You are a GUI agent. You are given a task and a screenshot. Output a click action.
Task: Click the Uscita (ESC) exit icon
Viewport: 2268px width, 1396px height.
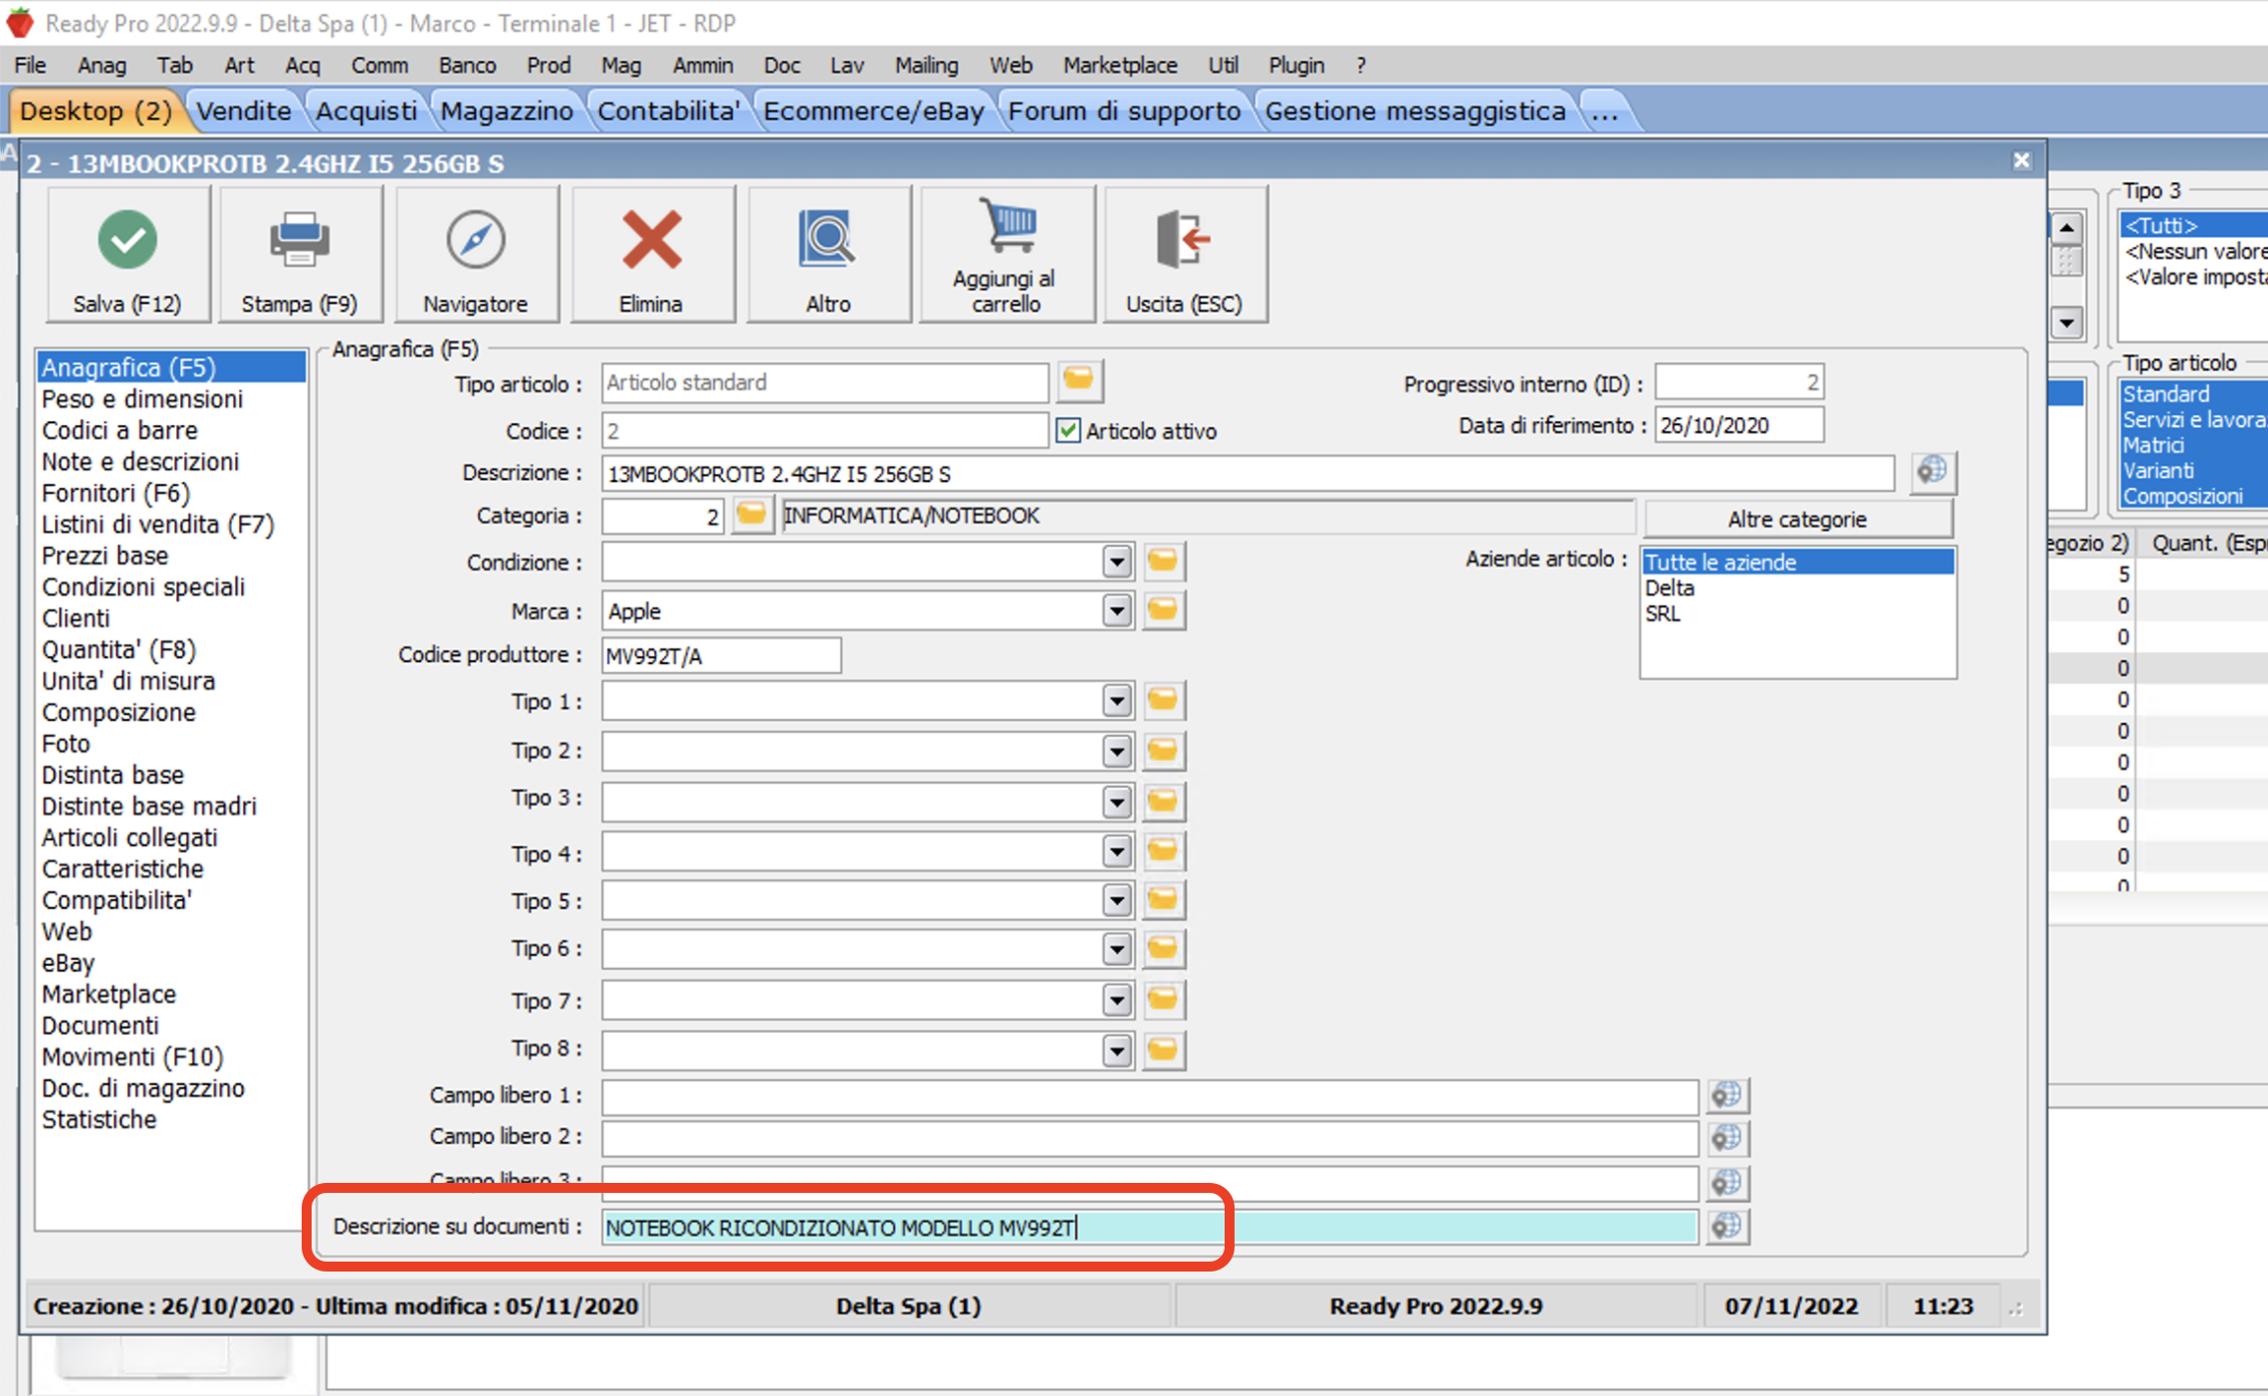[1183, 240]
